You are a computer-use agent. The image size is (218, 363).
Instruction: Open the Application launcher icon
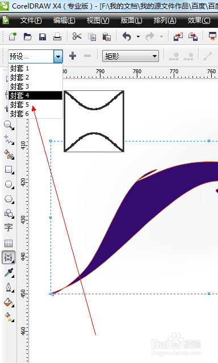212,36
